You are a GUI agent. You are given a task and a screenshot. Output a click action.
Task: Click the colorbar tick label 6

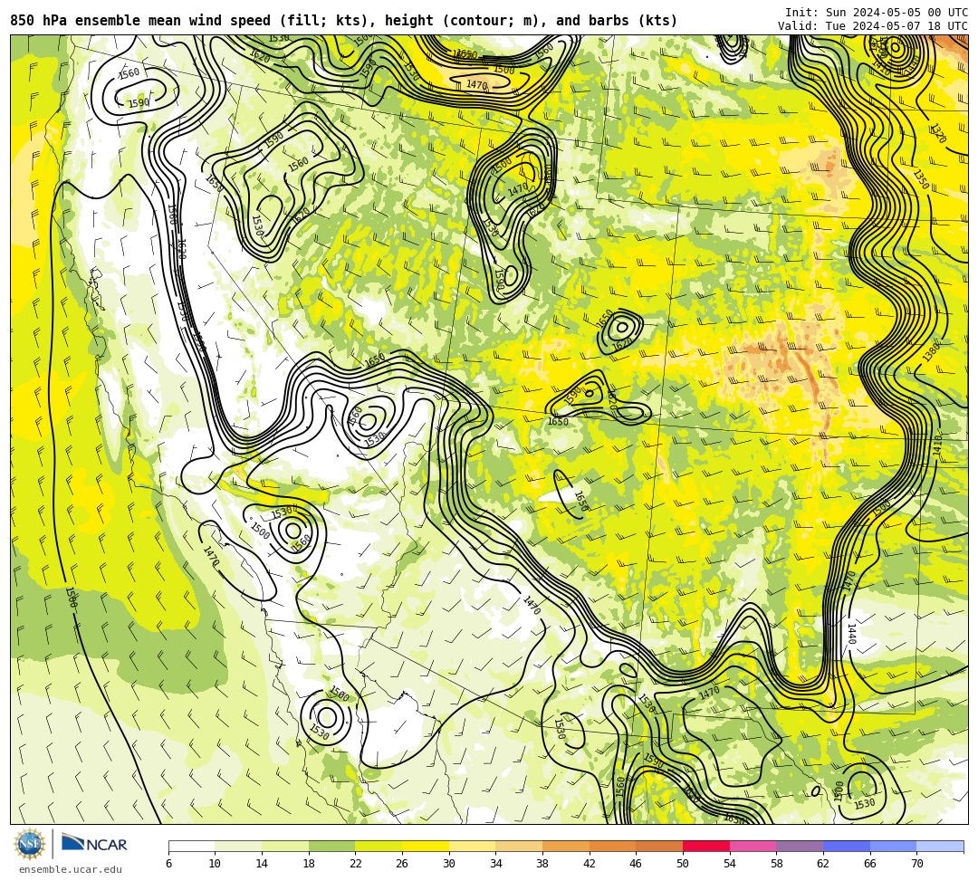point(168,864)
